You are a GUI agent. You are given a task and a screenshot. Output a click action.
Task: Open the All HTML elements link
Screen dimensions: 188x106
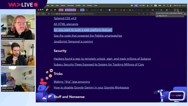66,24
